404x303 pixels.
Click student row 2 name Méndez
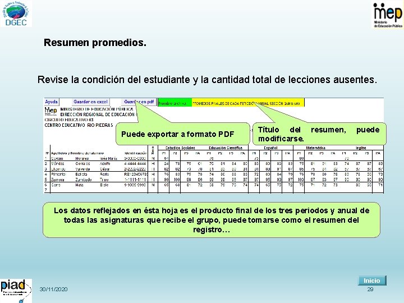click(x=57, y=164)
